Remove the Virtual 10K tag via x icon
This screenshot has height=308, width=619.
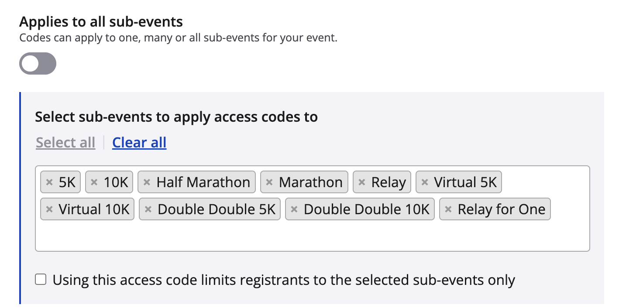tap(49, 209)
